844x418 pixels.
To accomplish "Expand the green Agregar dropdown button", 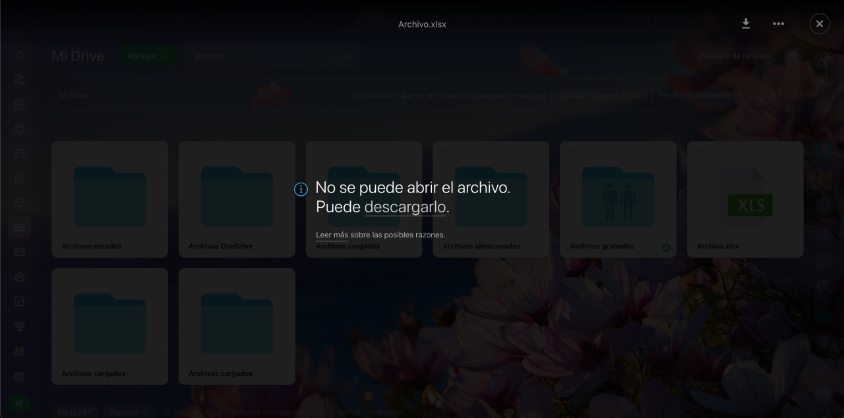I will [x=147, y=56].
